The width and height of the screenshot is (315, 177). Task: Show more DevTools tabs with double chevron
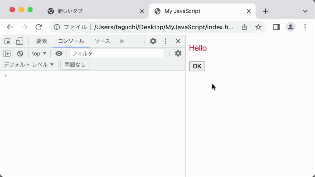pyautogui.click(x=122, y=41)
